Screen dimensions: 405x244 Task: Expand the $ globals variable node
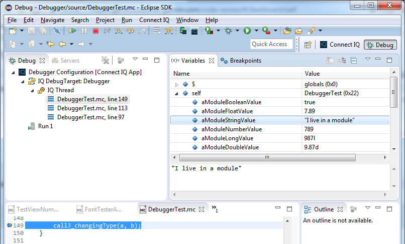click(177, 85)
